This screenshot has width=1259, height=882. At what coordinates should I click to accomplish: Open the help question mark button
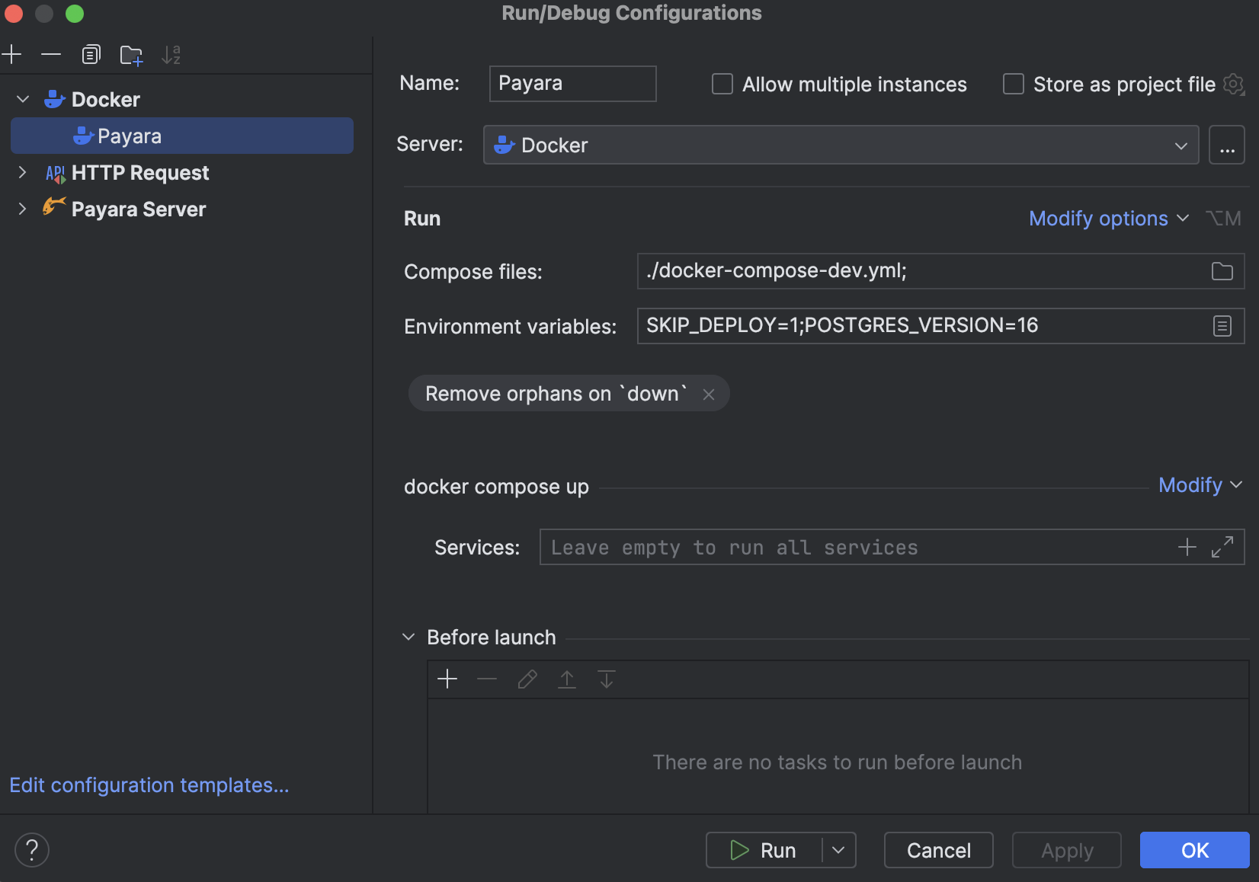(x=32, y=850)
